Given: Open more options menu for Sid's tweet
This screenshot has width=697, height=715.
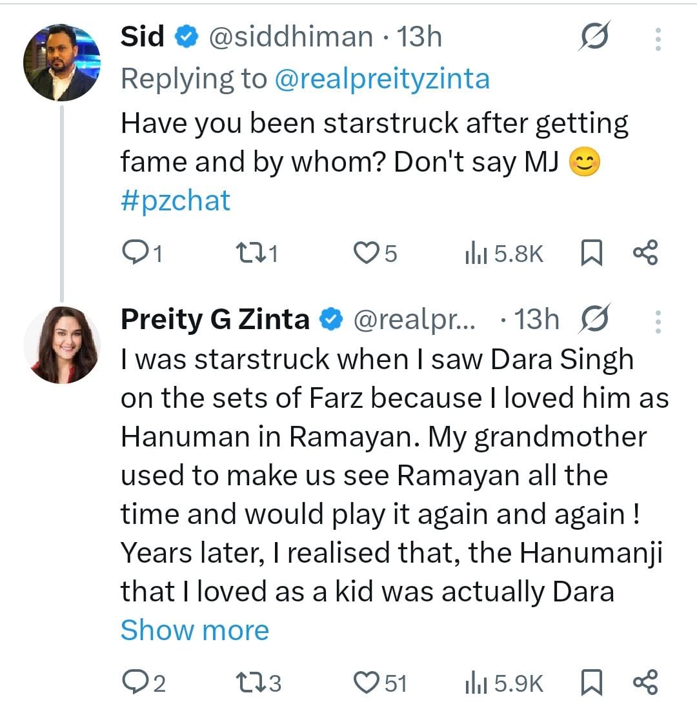Looking at the screenshot, I should coord(658,39).
